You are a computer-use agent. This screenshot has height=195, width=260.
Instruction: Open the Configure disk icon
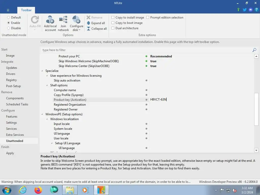(x=76, y=20)
